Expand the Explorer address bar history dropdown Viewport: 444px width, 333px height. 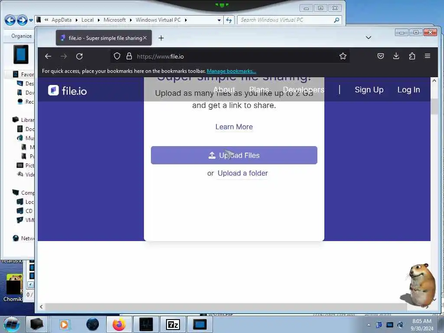(219, 20)
